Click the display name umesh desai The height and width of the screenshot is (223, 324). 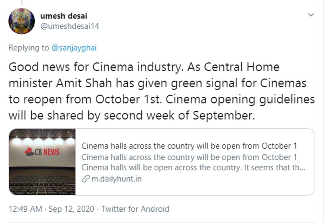click(x=64, y=16)
